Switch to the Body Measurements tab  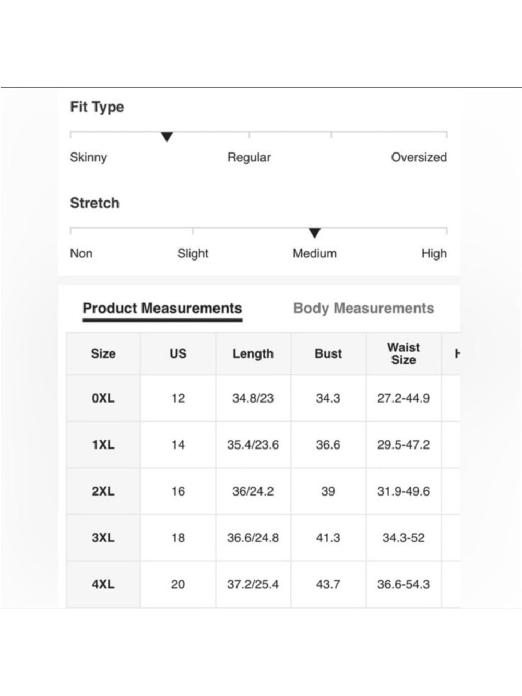click(x=363, y=308)
